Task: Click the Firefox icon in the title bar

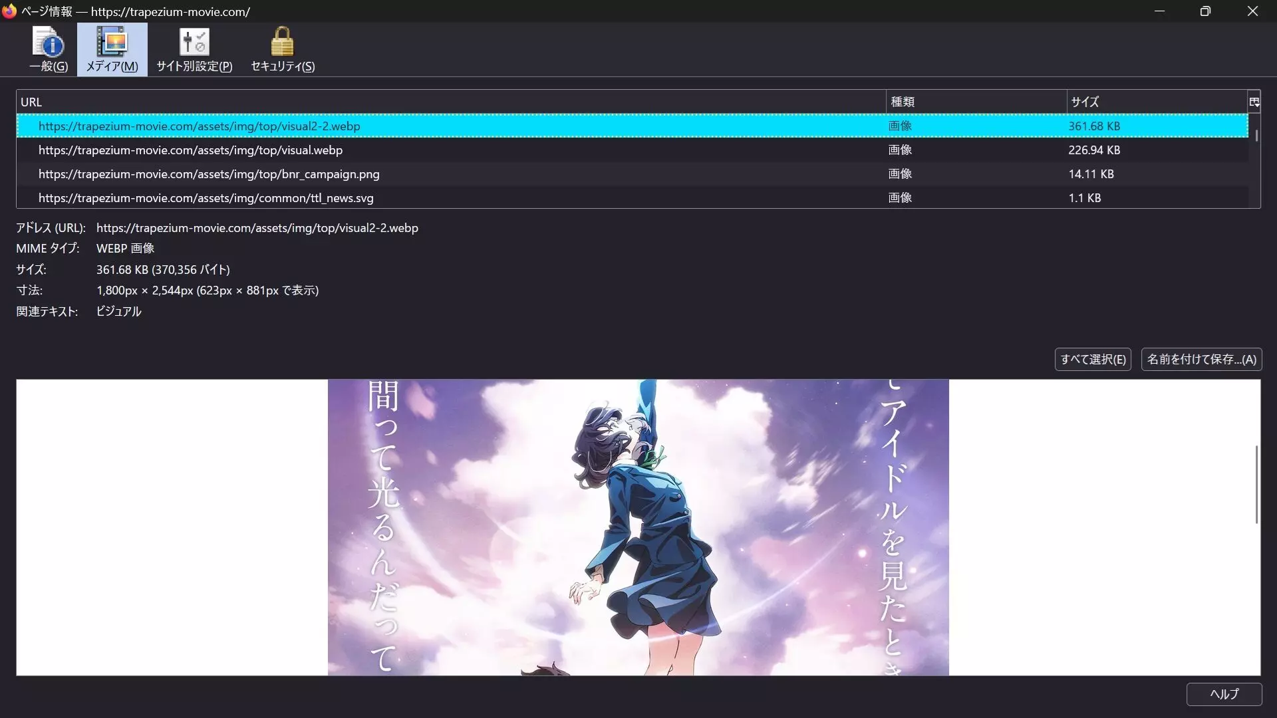Action: pos(9,11)
